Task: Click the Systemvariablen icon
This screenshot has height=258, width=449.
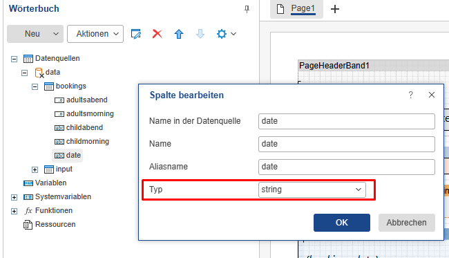Action: pyautogui.click(x=28, y=197)
